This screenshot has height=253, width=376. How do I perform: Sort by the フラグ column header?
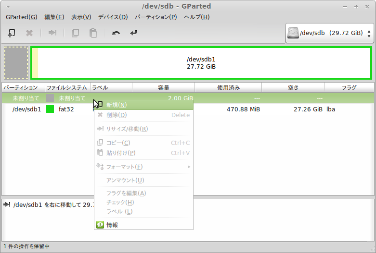pyautogui.click(x=349, y=88)
